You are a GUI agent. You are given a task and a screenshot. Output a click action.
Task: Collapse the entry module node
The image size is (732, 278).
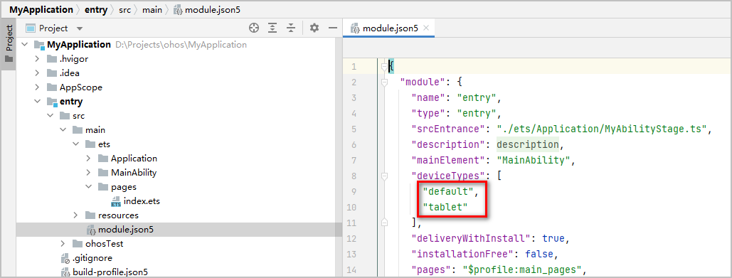point(37,102)
